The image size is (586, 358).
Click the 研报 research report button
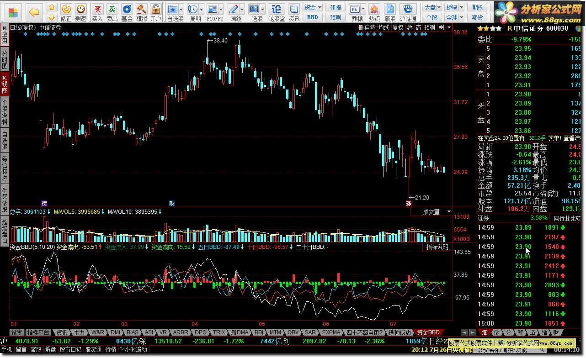[336, 7]
